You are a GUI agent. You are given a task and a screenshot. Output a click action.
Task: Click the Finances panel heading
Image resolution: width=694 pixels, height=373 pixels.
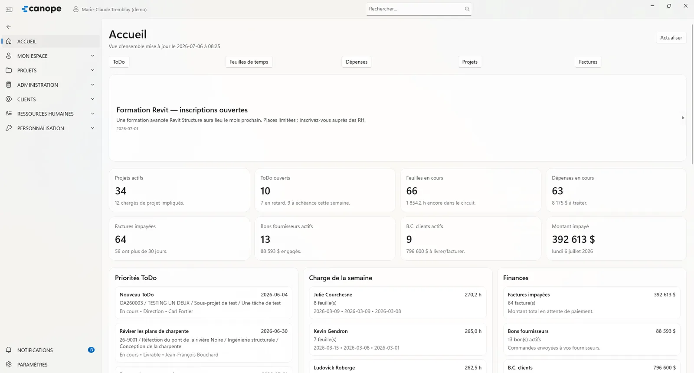[516, 278]
